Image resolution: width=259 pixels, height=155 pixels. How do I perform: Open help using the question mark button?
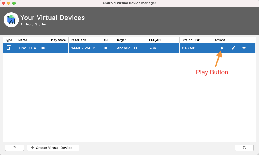pyautogui.click(x=14, y=147)
